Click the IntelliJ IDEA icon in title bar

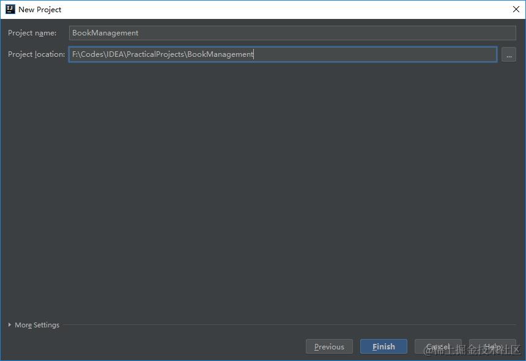coord(10,9)
